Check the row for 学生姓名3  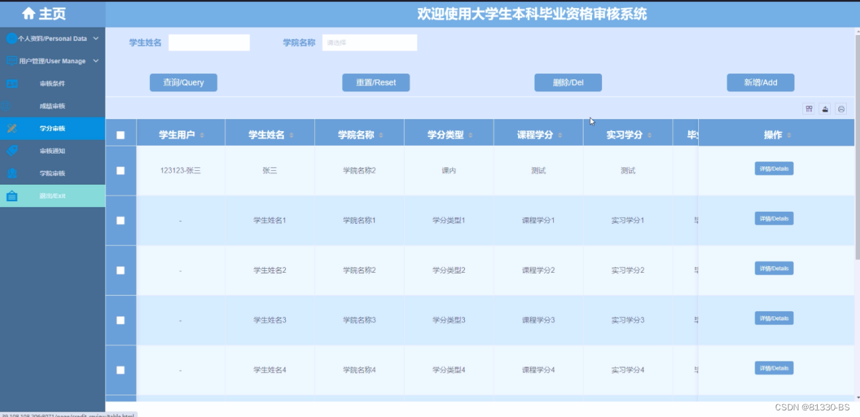[x=121, y=320]
